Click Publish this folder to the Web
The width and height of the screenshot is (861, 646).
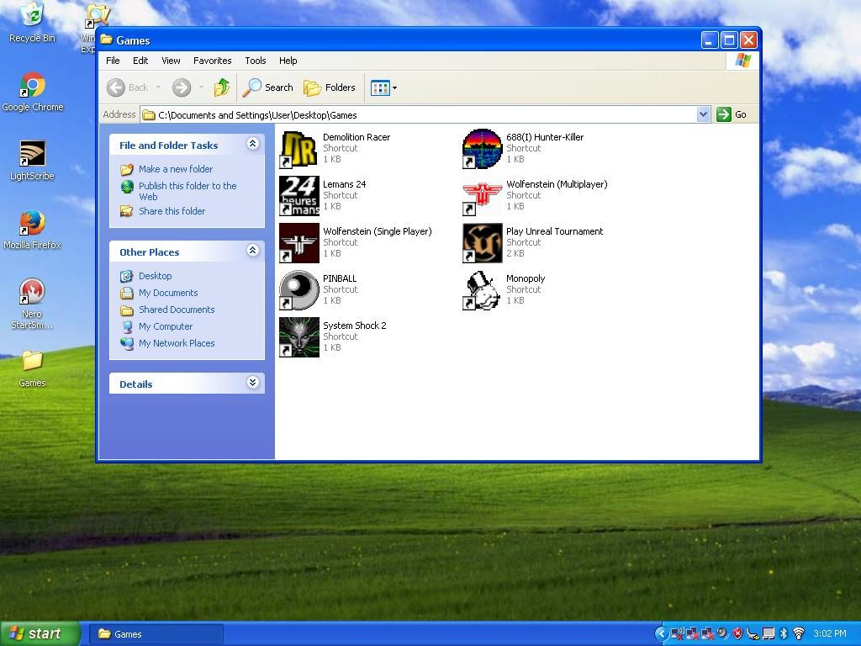tap(188, 191)
